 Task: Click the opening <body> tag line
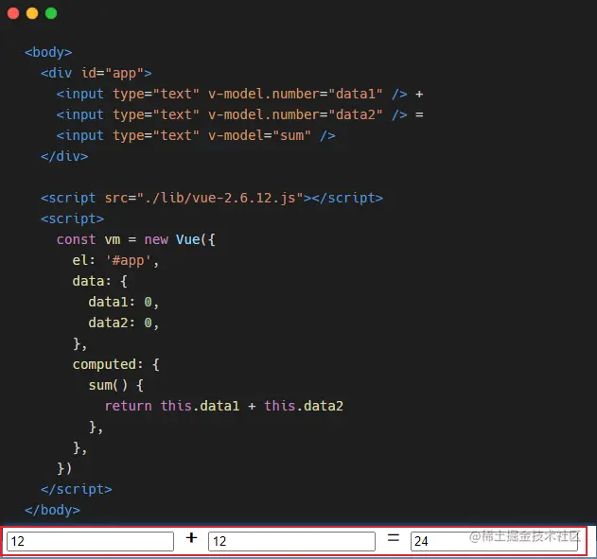point(48,52)
